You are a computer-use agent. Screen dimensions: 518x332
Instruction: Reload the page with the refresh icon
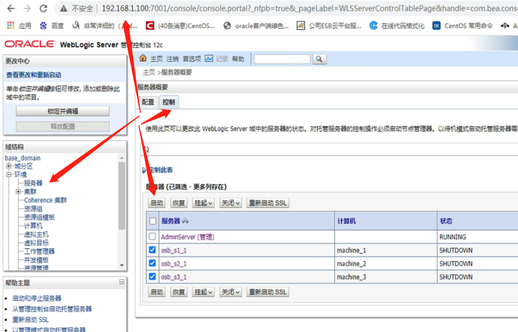(x=43, y=8)
